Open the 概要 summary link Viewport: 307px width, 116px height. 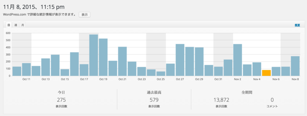coord(297,25)
